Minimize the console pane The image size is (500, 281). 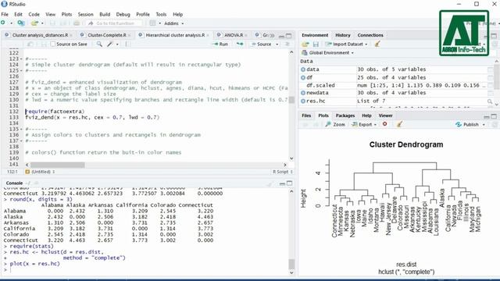pyautogui.click(x=282, y=183)
